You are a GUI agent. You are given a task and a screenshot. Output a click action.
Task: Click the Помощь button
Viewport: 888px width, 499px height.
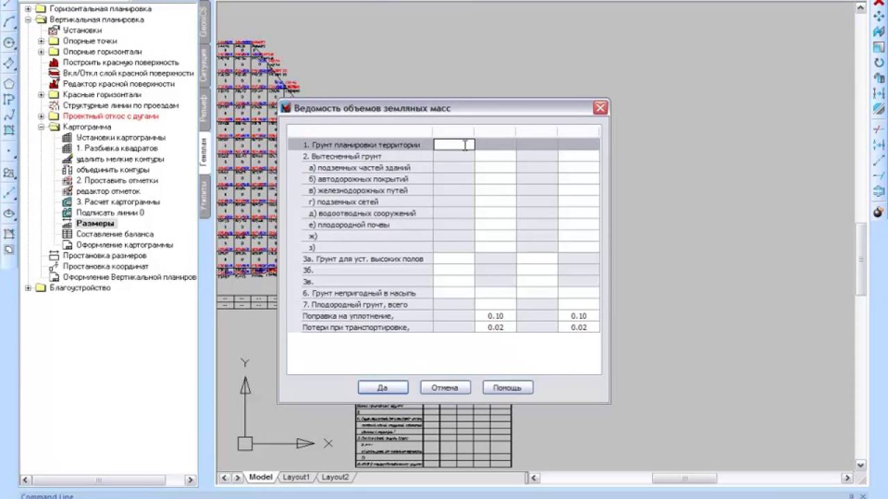point(507,387)
